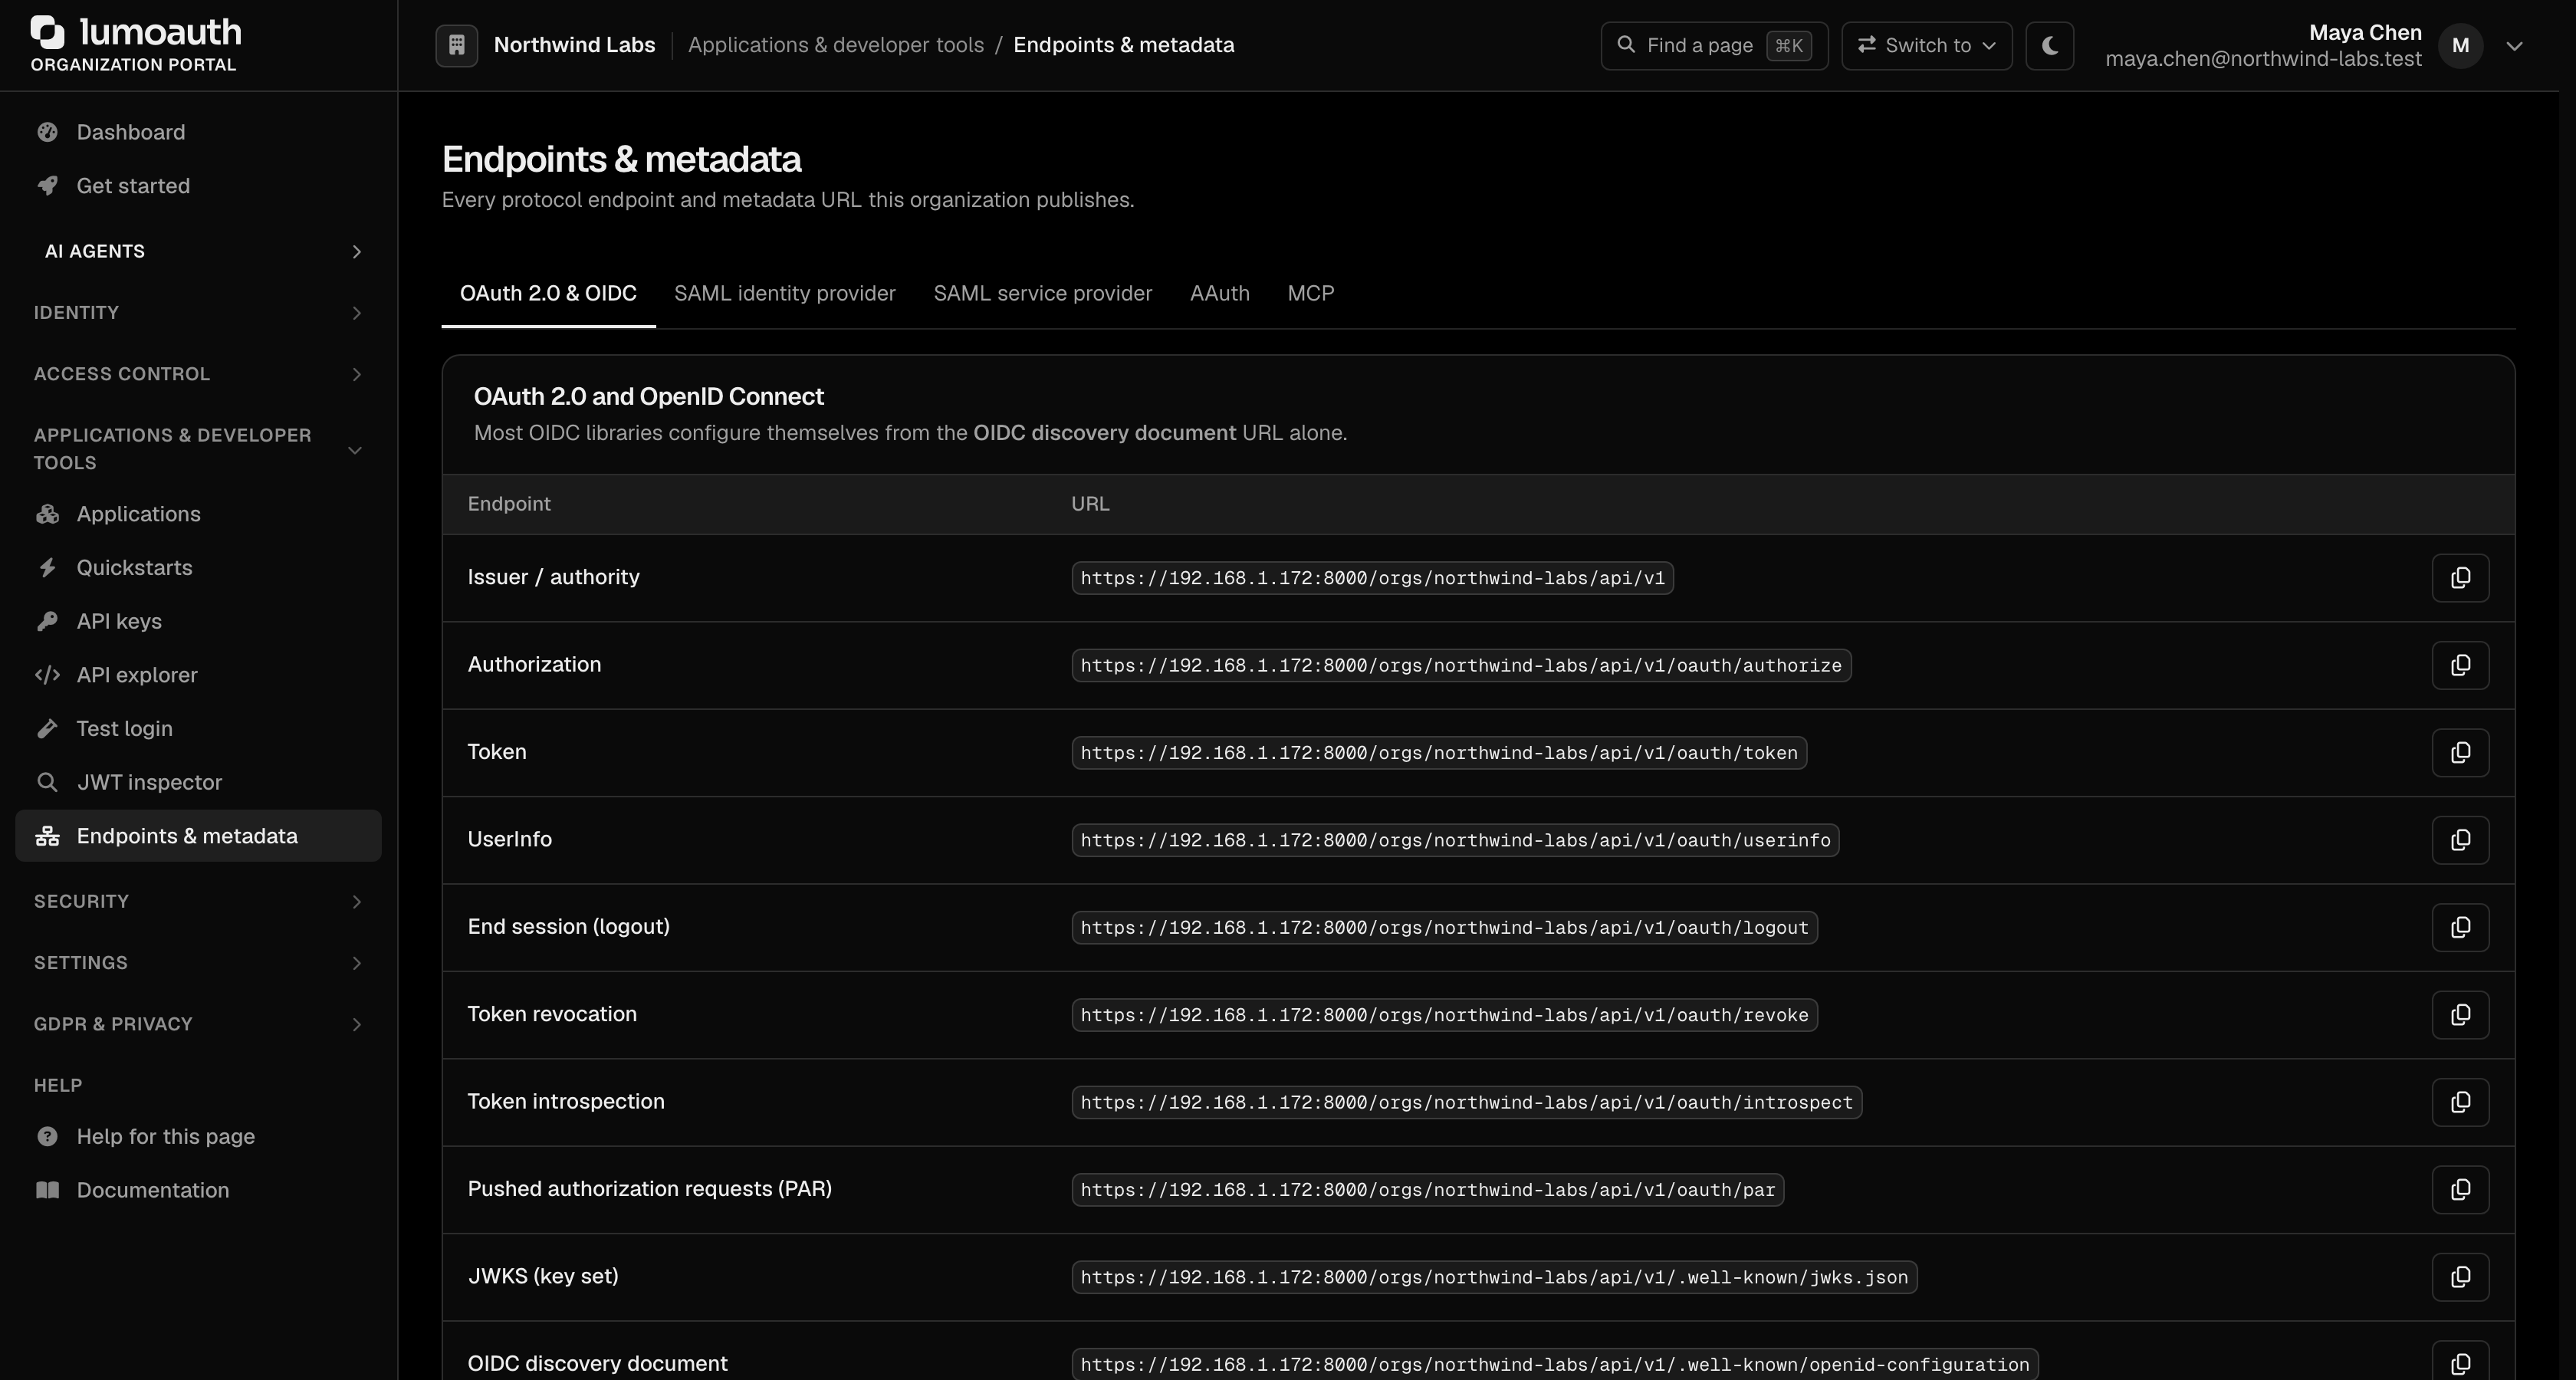
Task: Open Get started in the sidebar
Action: click(x=198, y=186)
